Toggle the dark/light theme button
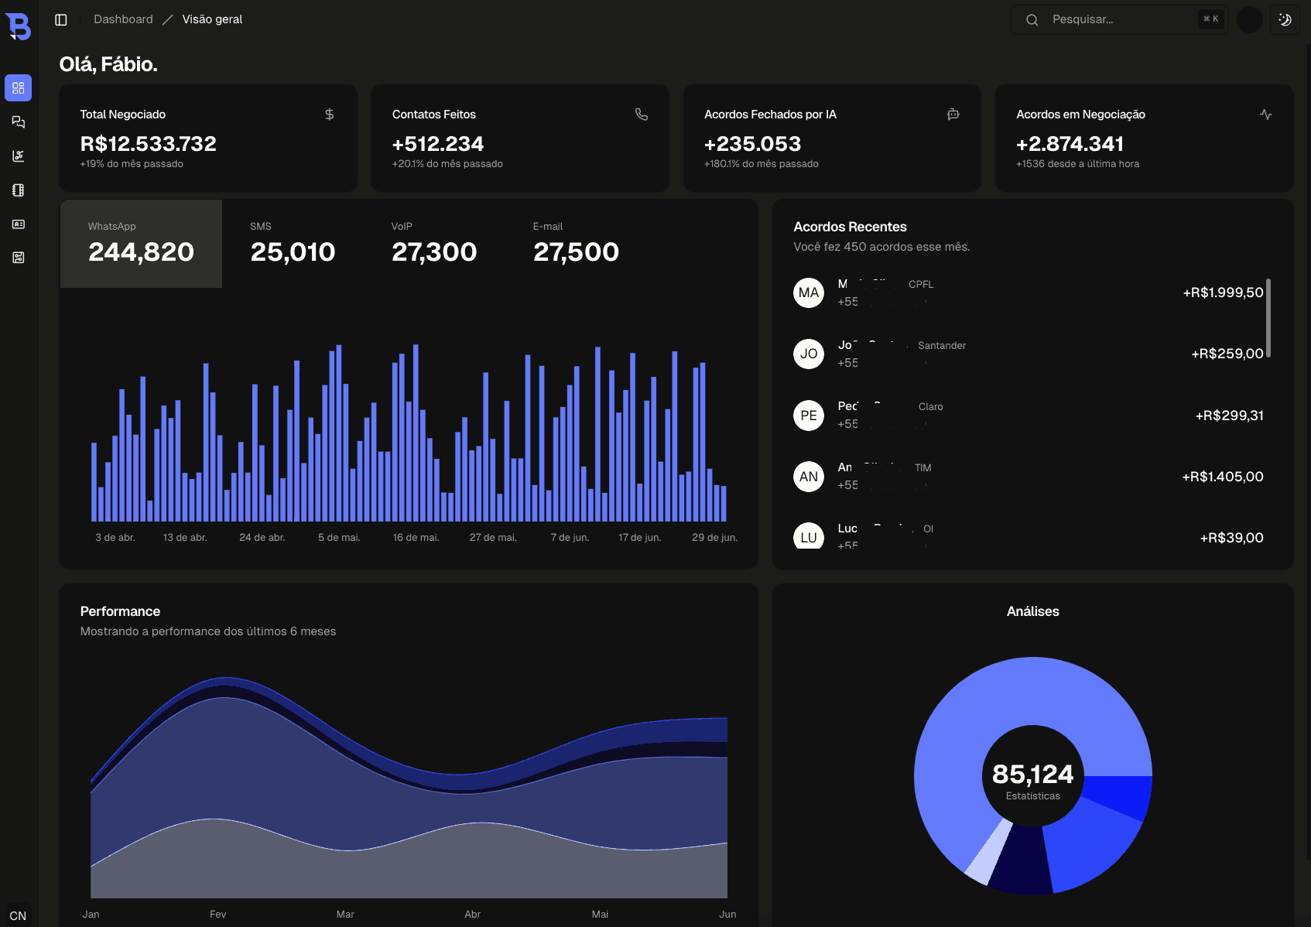1311x927 pixels. 1285,20
